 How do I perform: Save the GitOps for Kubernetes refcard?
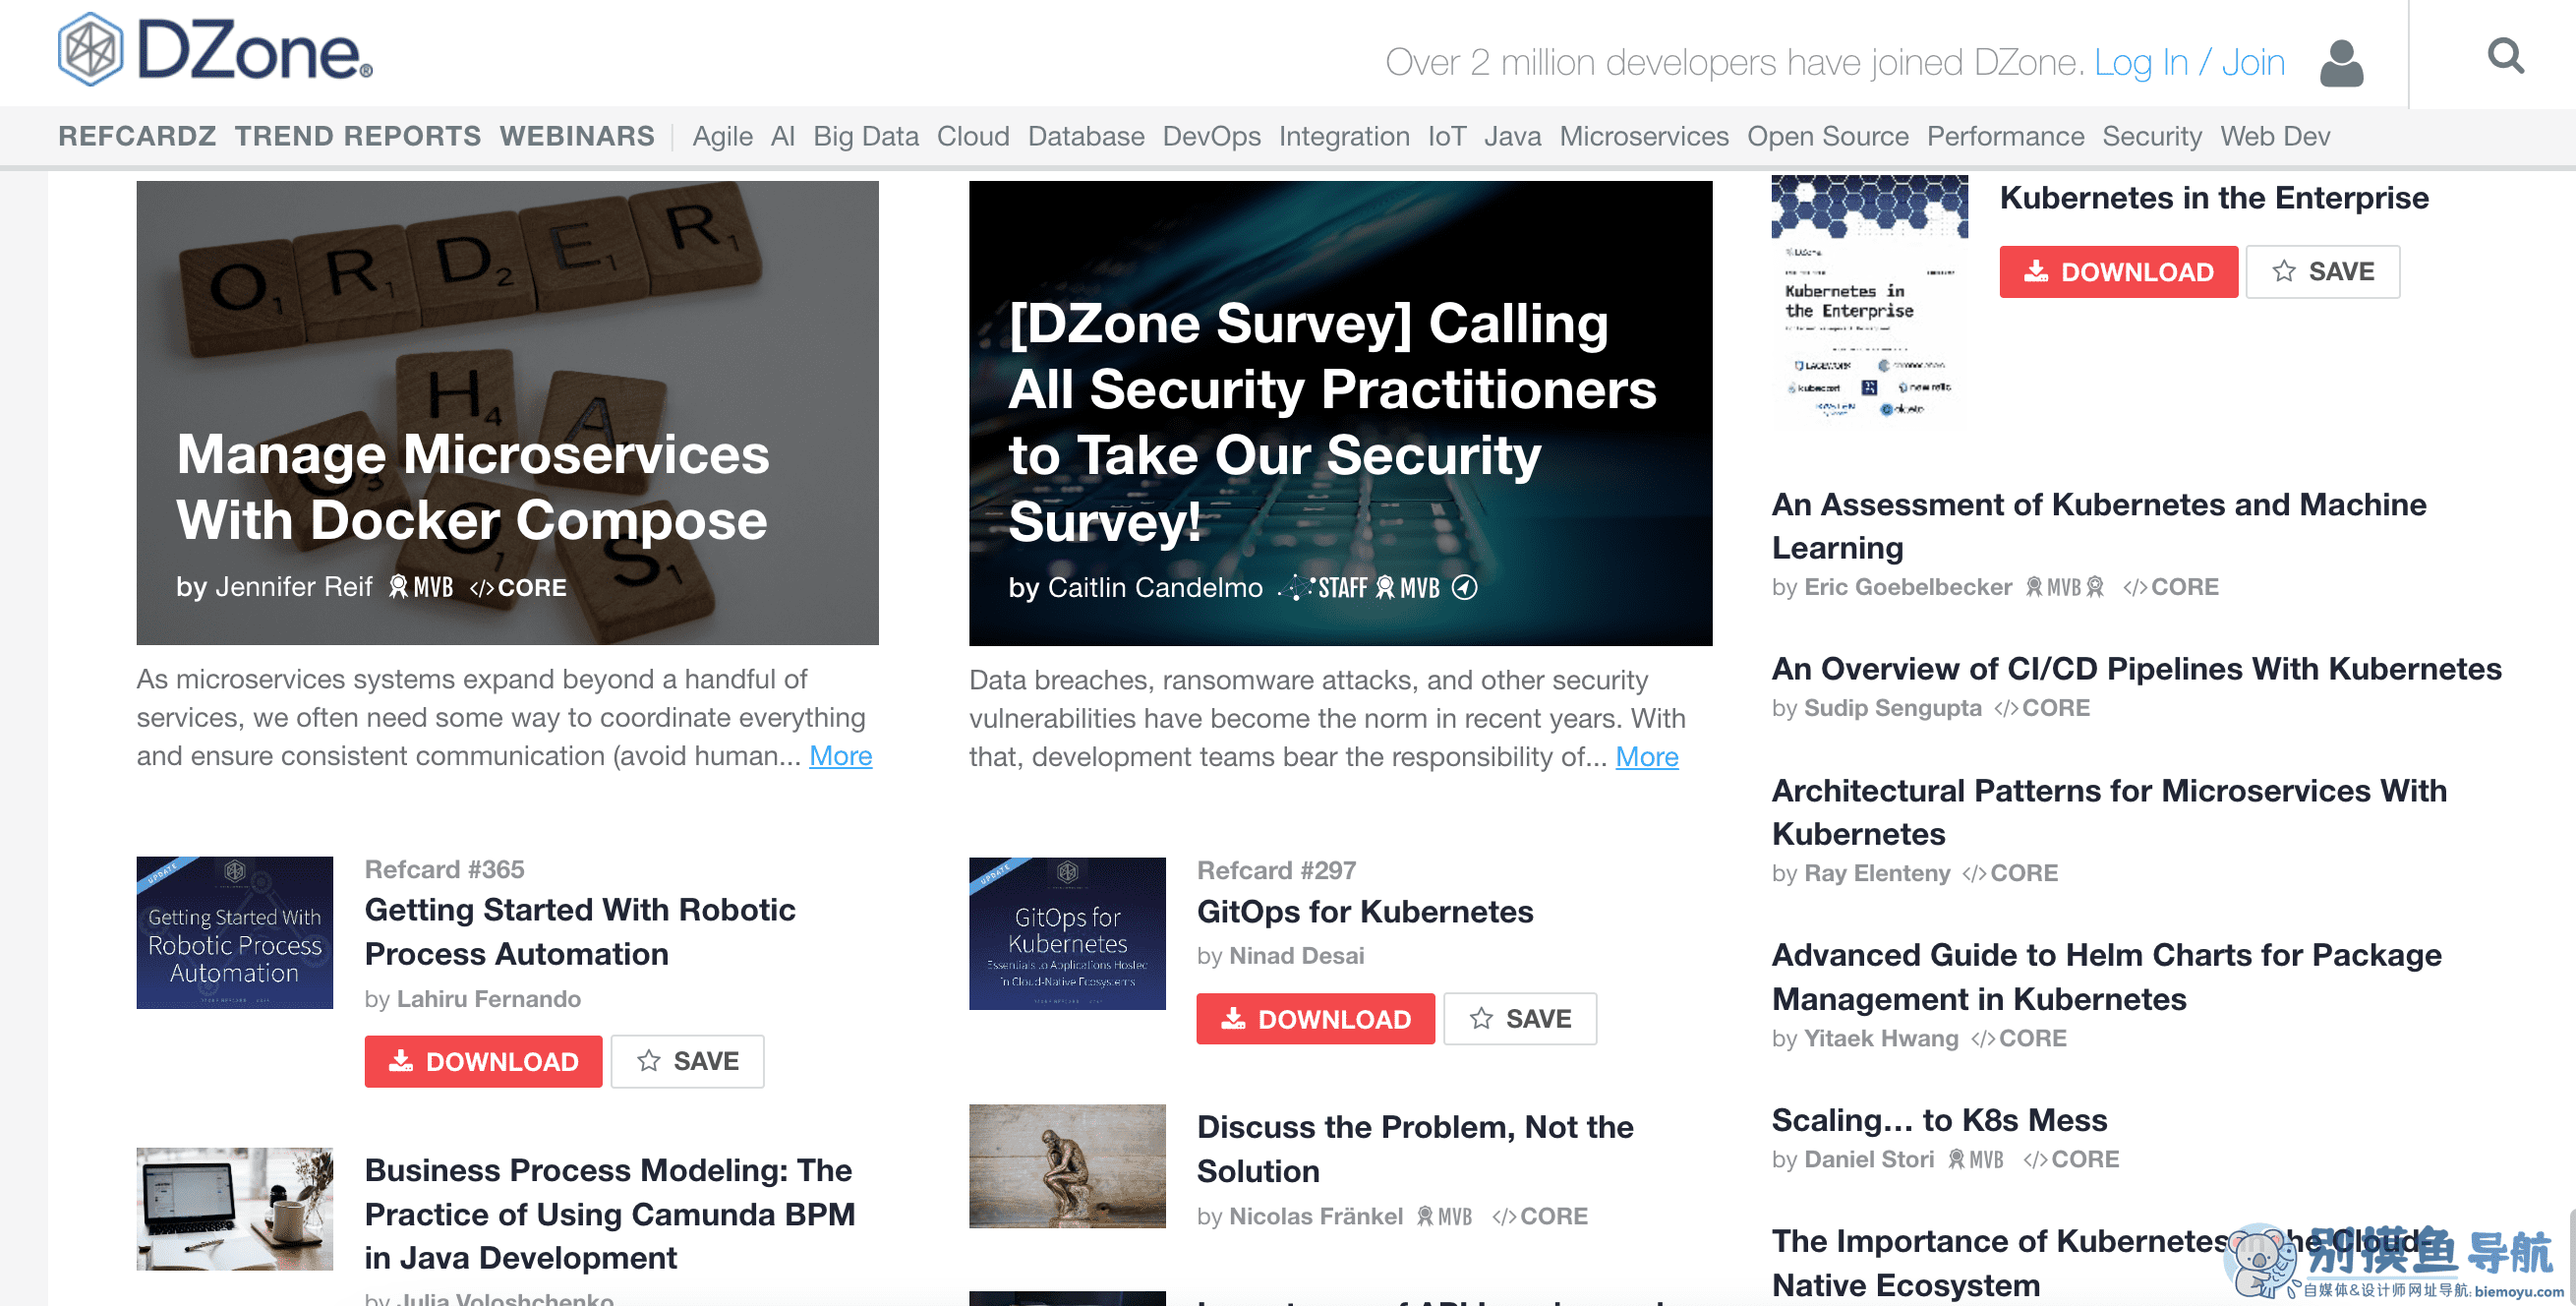pos(1519,1018)
